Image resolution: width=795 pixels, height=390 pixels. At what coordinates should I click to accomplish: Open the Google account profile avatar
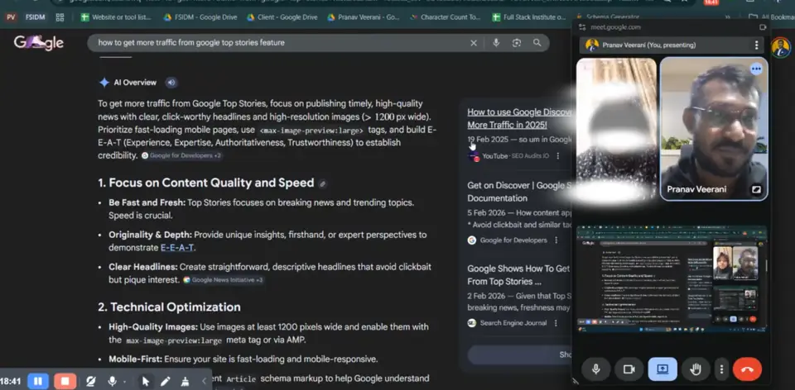[781, 48]
